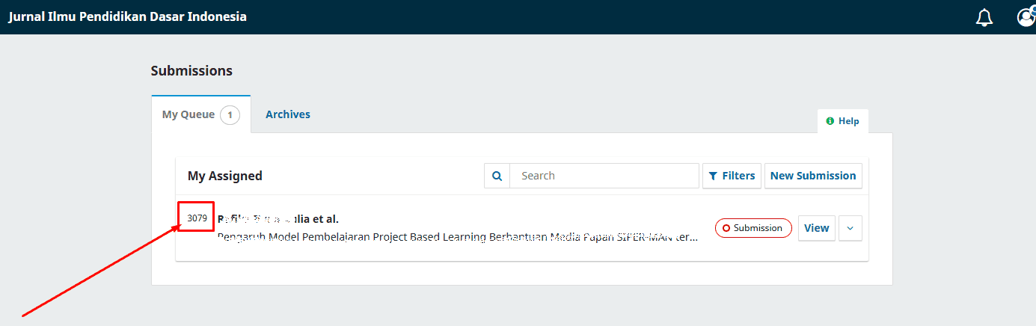The image size is (1036, 326).
Task: Open the notifications bell
Action: 984,17
